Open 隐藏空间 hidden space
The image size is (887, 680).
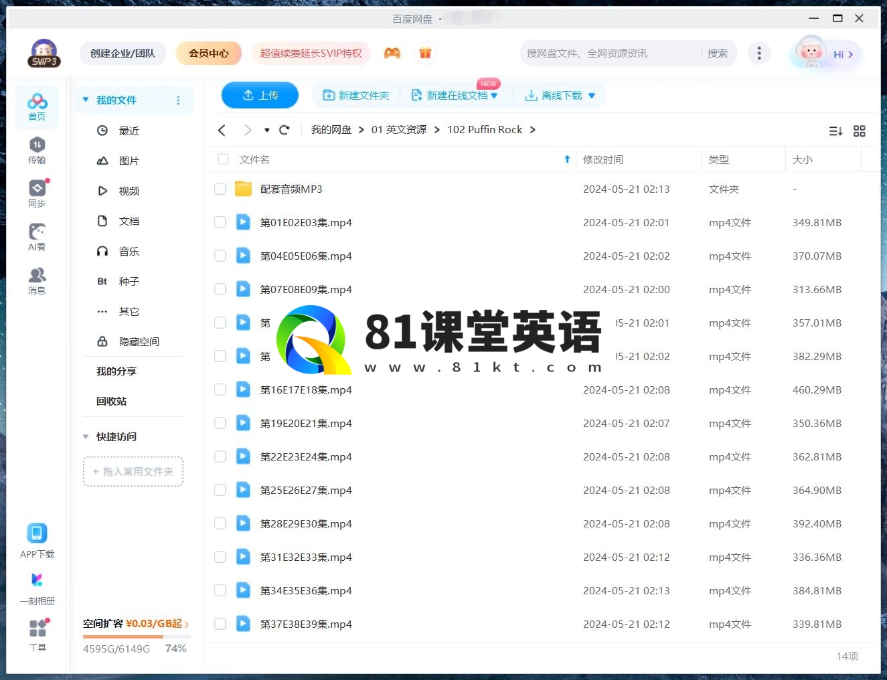tap(139, 341)
